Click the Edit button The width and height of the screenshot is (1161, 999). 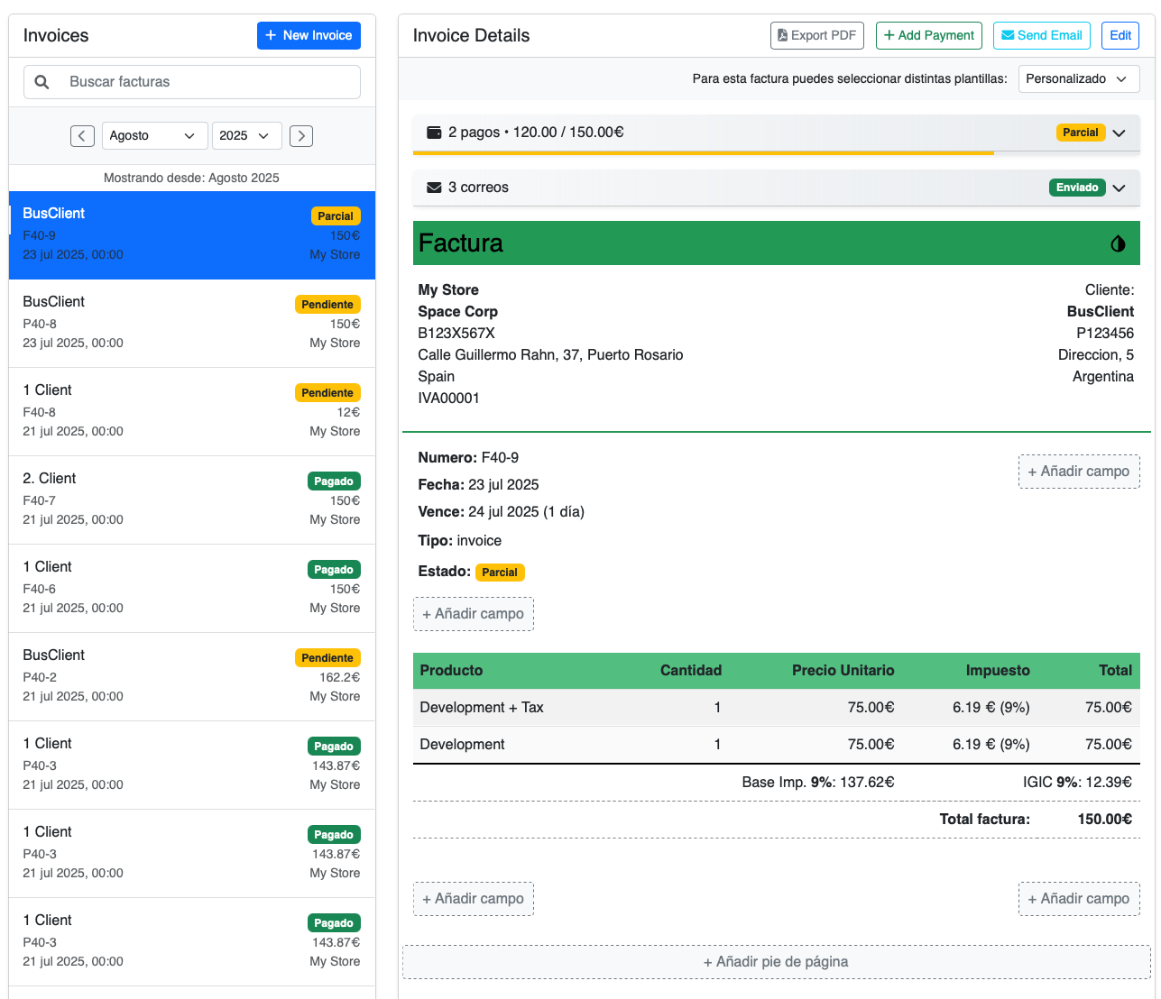click(x=1120, y=36)
